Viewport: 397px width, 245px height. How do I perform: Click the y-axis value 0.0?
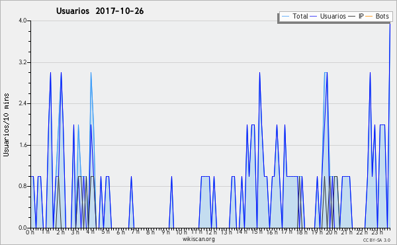(22, 228)
